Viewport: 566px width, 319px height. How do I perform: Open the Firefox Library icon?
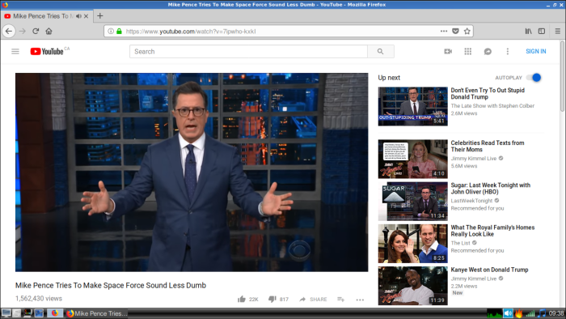click(529, 31)
